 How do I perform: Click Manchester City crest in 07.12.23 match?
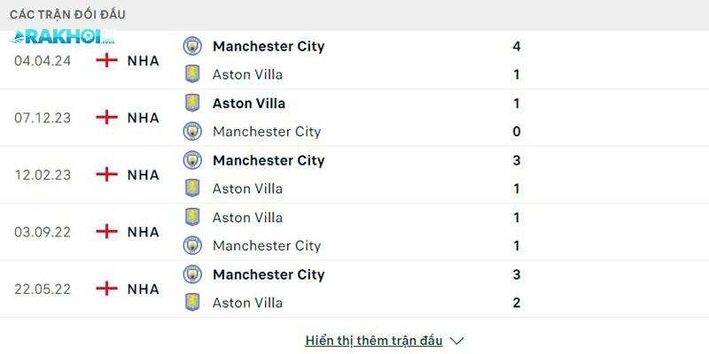tap(192, 131)
